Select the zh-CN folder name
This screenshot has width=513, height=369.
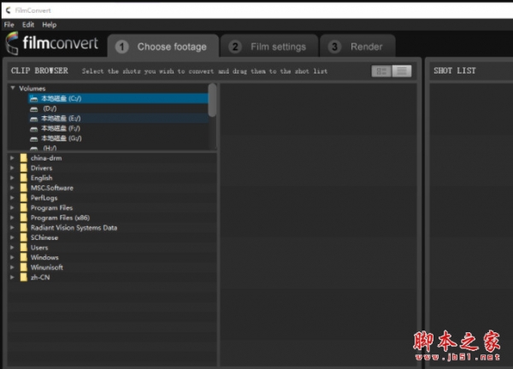point(40,278)
